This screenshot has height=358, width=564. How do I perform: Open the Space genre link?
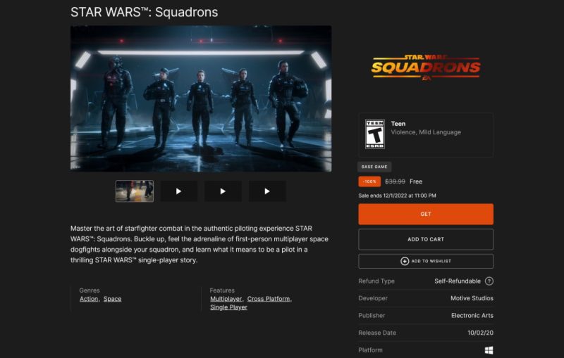click(112, 299)
